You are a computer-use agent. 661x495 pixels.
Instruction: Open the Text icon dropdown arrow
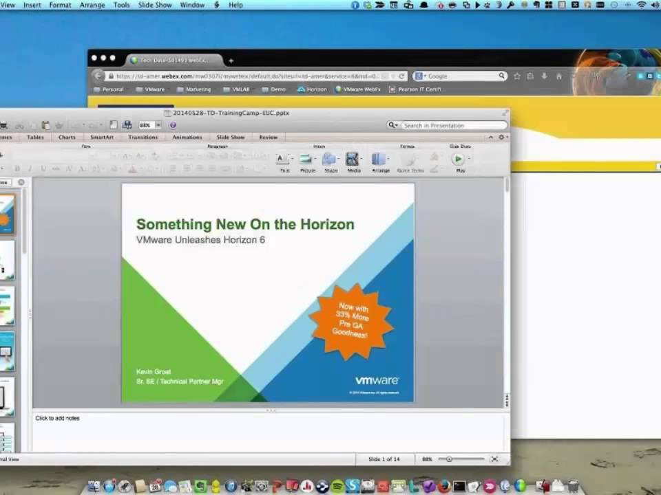[292, 159]
